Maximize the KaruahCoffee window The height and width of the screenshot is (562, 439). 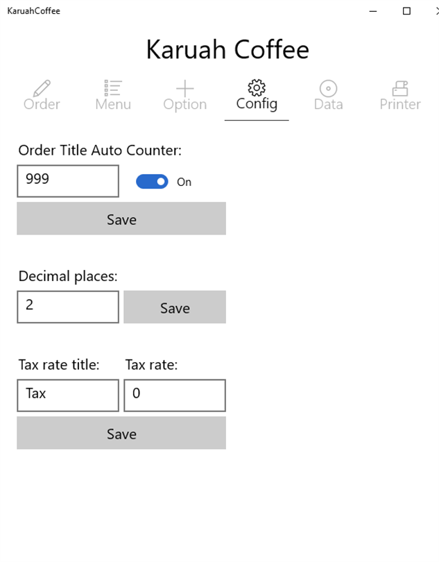point(407,11)
